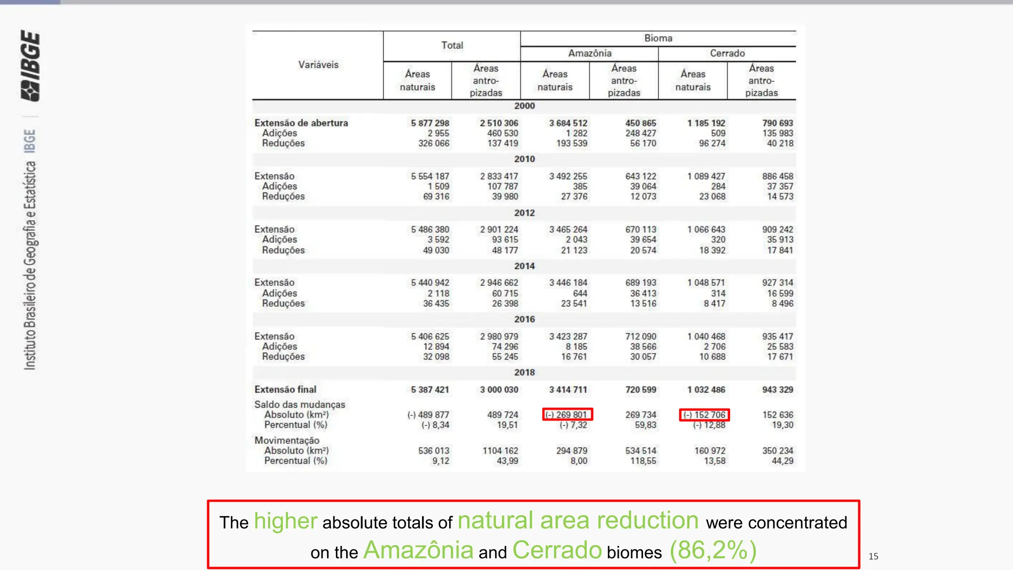Image resolution: width=1013 pixels, height=570 pixels.
Task: Select the 2010 year row label
Action: pos(524,159)
